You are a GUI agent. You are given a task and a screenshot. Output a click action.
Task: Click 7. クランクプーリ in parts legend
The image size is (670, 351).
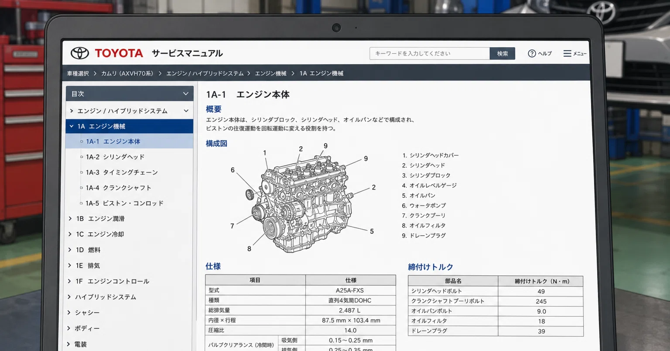[x=424, y=216]
